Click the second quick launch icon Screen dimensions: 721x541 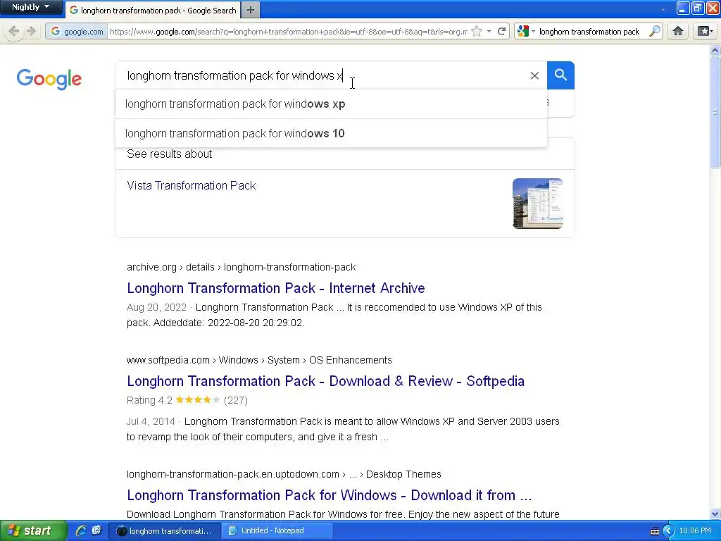pyautogui.click(x=96, y=530)
